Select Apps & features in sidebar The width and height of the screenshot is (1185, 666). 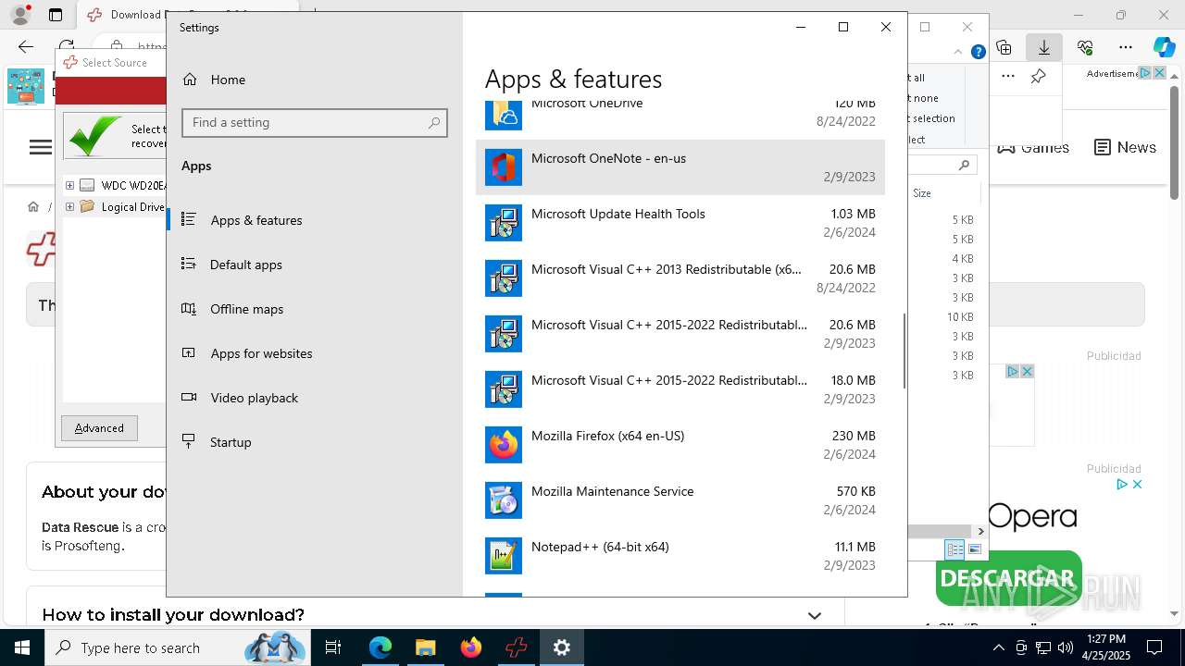[x=315, y=220]
